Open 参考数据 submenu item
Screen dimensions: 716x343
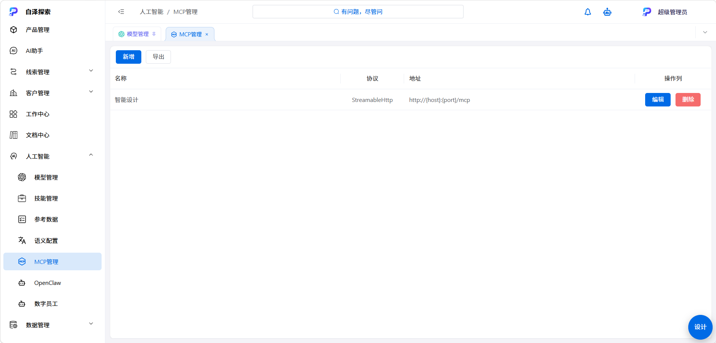coord(52,219)
